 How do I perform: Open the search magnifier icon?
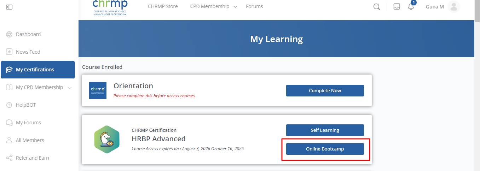(x=377, y=7)
